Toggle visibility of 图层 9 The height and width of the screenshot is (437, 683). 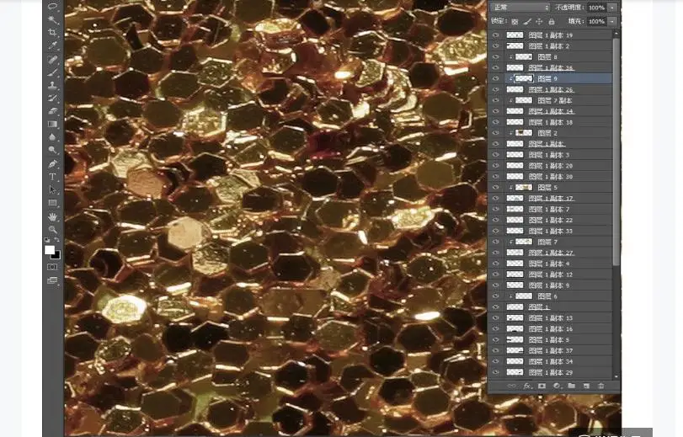pyautogui.click(x=496, y=78)
